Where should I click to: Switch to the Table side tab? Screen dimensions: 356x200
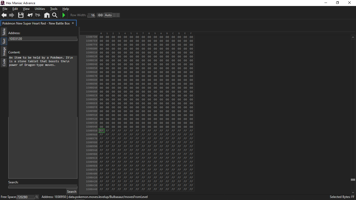(4, 32)
